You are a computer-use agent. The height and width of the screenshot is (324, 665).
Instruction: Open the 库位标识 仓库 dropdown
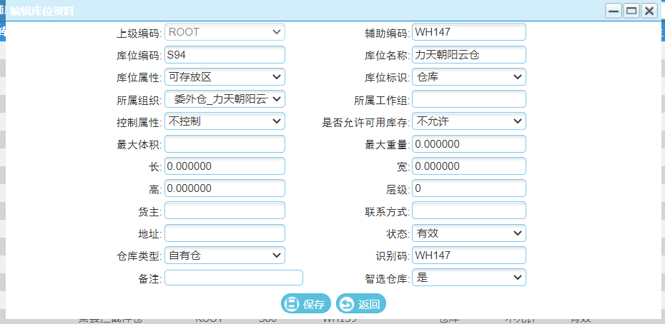468,76
